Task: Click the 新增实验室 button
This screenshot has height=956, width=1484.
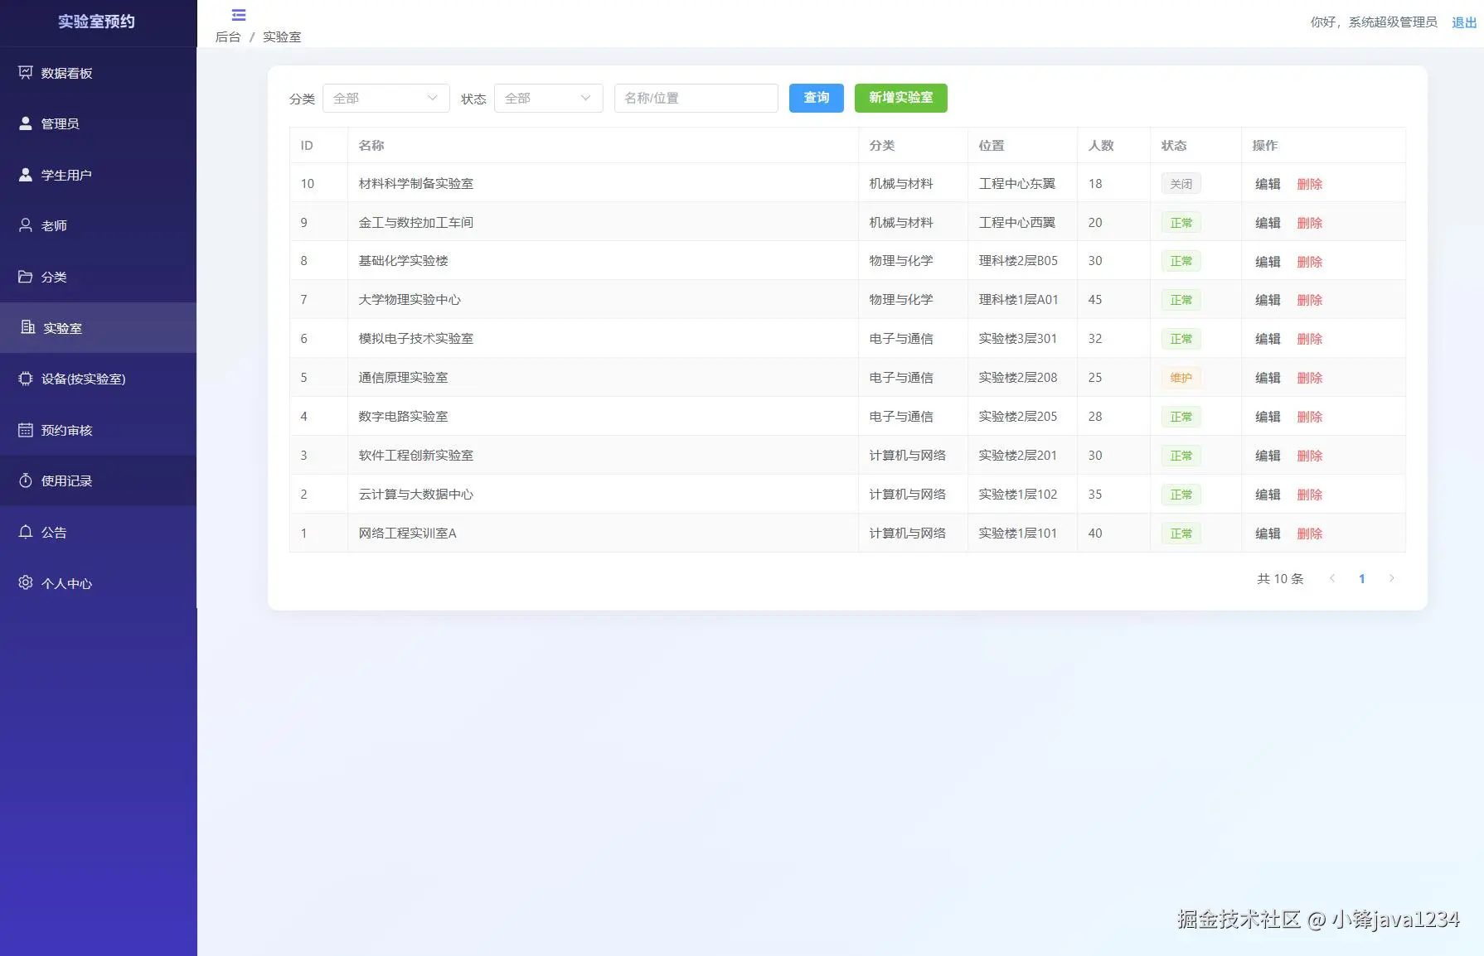Action: [900, 98]
